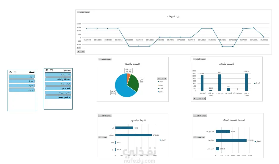Click the الإجمالي legend on sales rep chart

click(163, 140)
